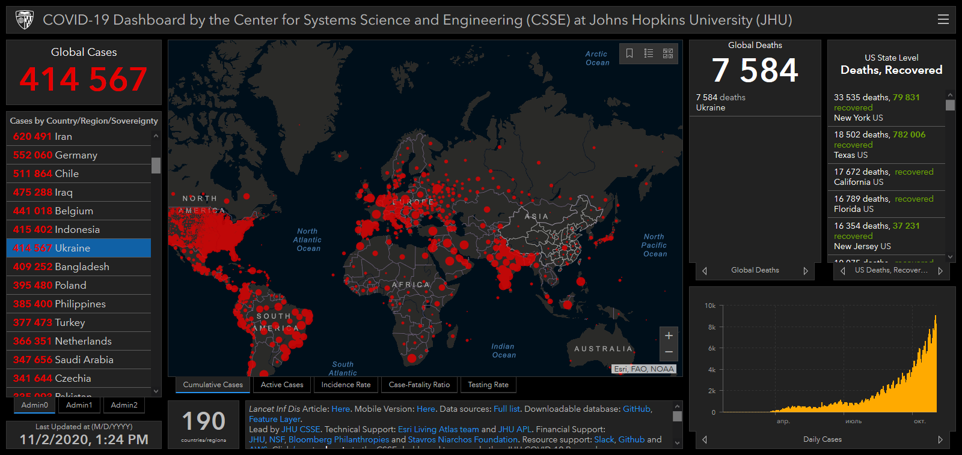
Task: Select Chile in the country list
Action: pyautogui.click(x=79, y=173)
